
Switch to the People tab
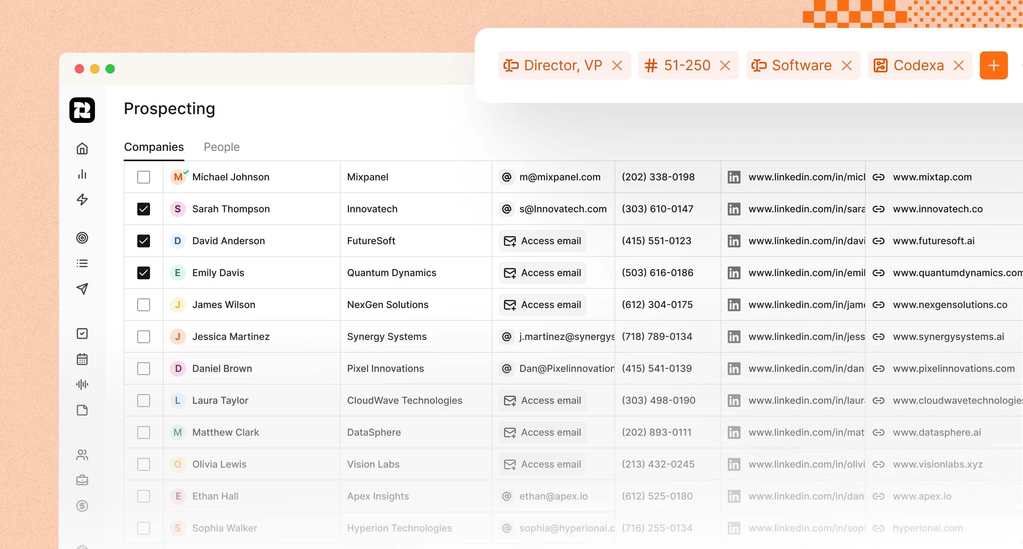tap(221, 147)
